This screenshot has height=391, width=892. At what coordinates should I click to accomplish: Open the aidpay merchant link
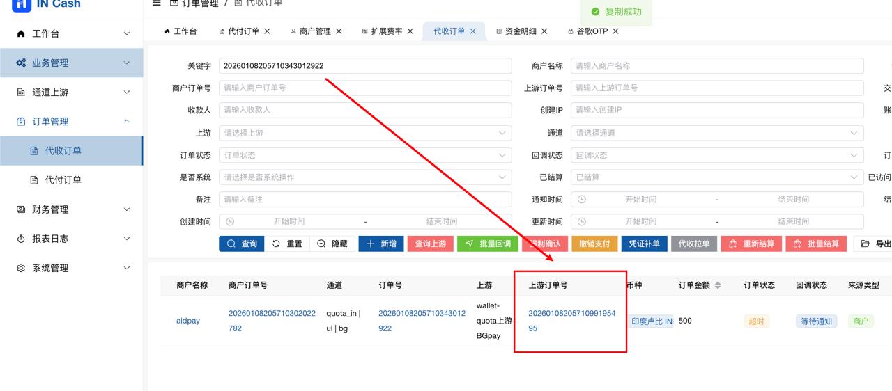(x=188, y=321)
